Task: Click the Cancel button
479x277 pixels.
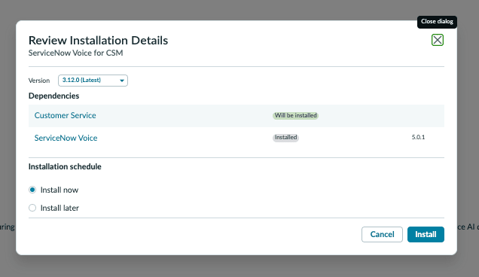Action: [x=382, y=234]
